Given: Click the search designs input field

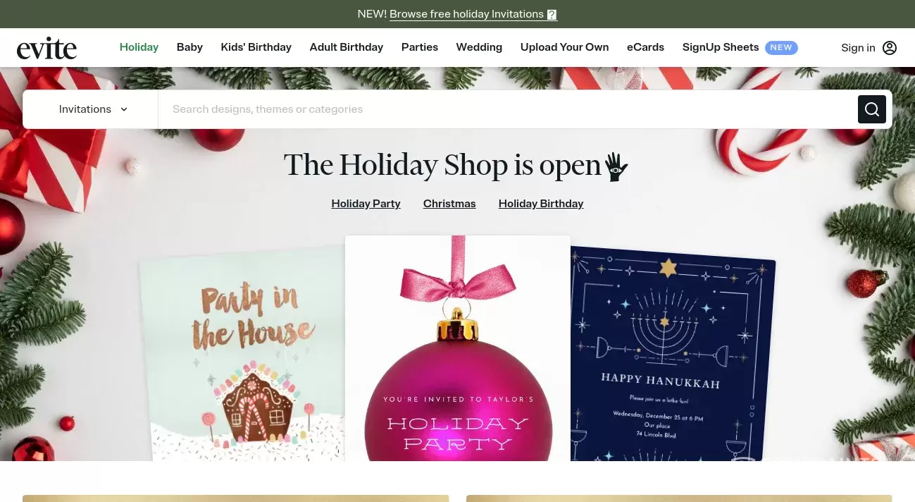Looking at the screenshot, I should [507, 109].
